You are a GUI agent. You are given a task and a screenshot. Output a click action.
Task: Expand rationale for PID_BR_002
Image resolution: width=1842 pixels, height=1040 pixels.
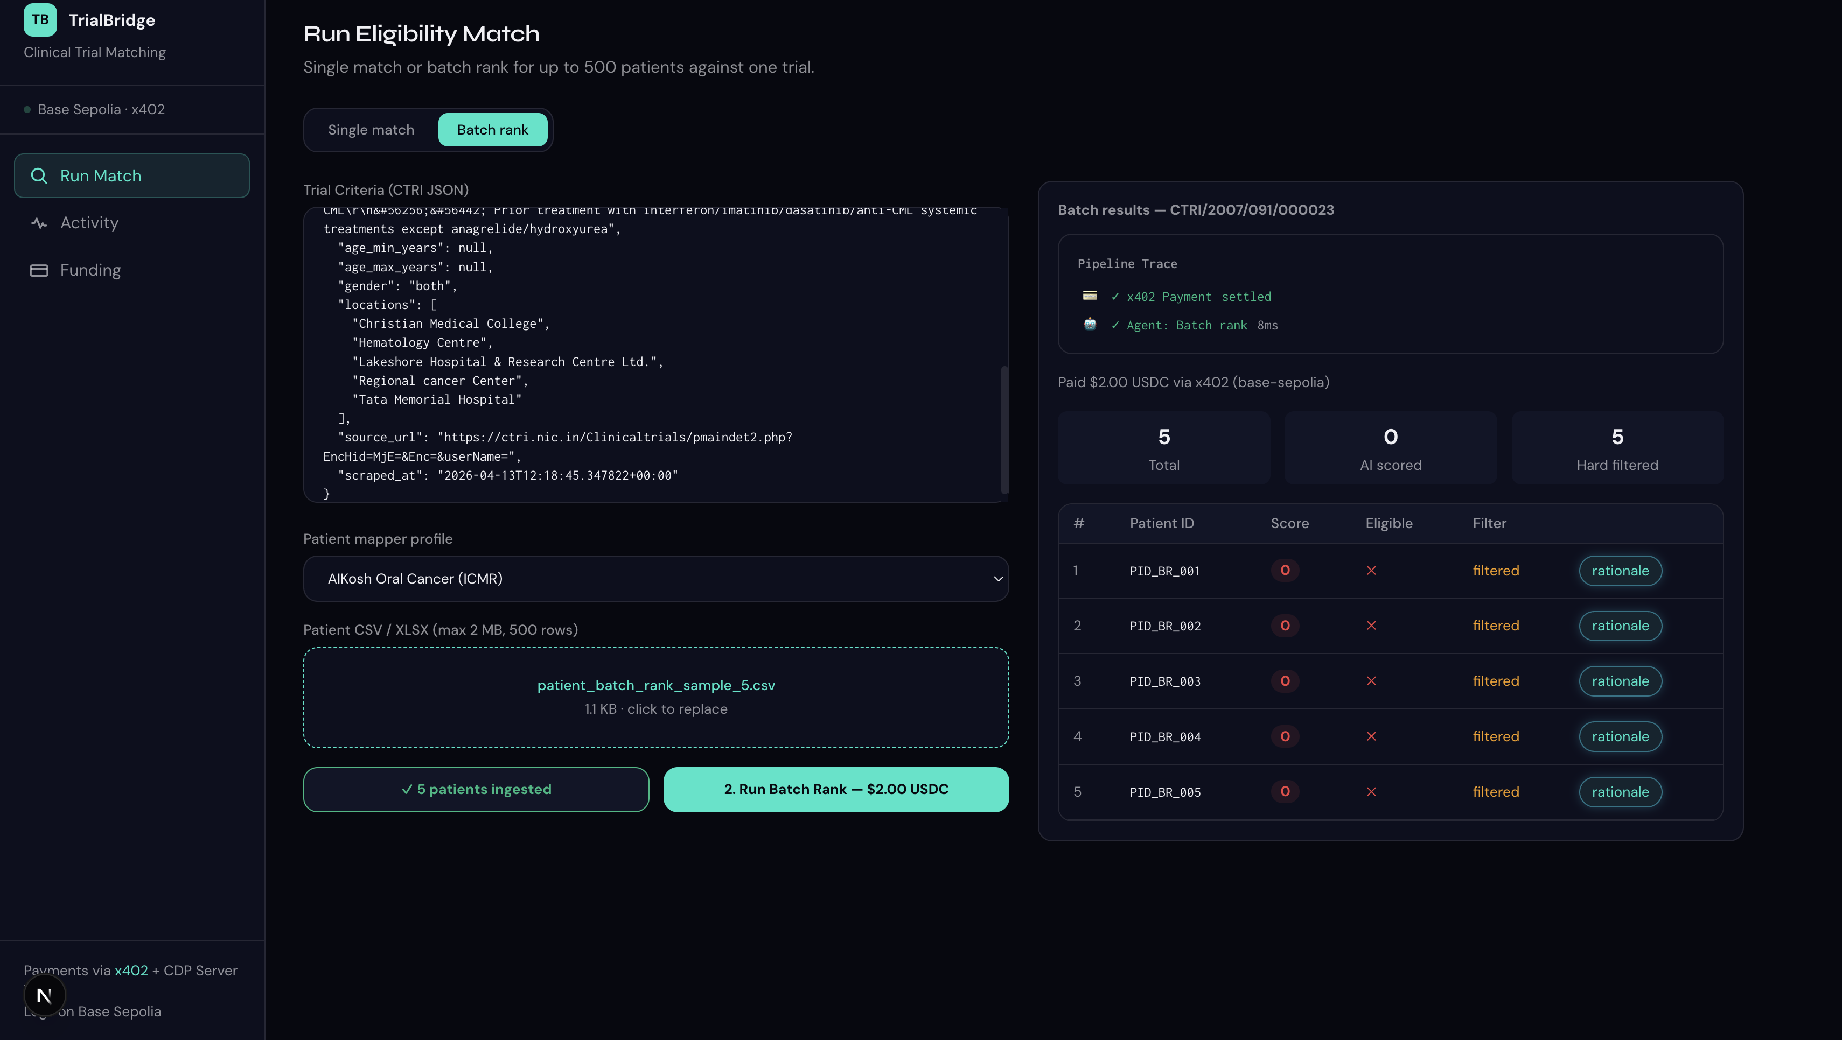tap(1620, 626)
